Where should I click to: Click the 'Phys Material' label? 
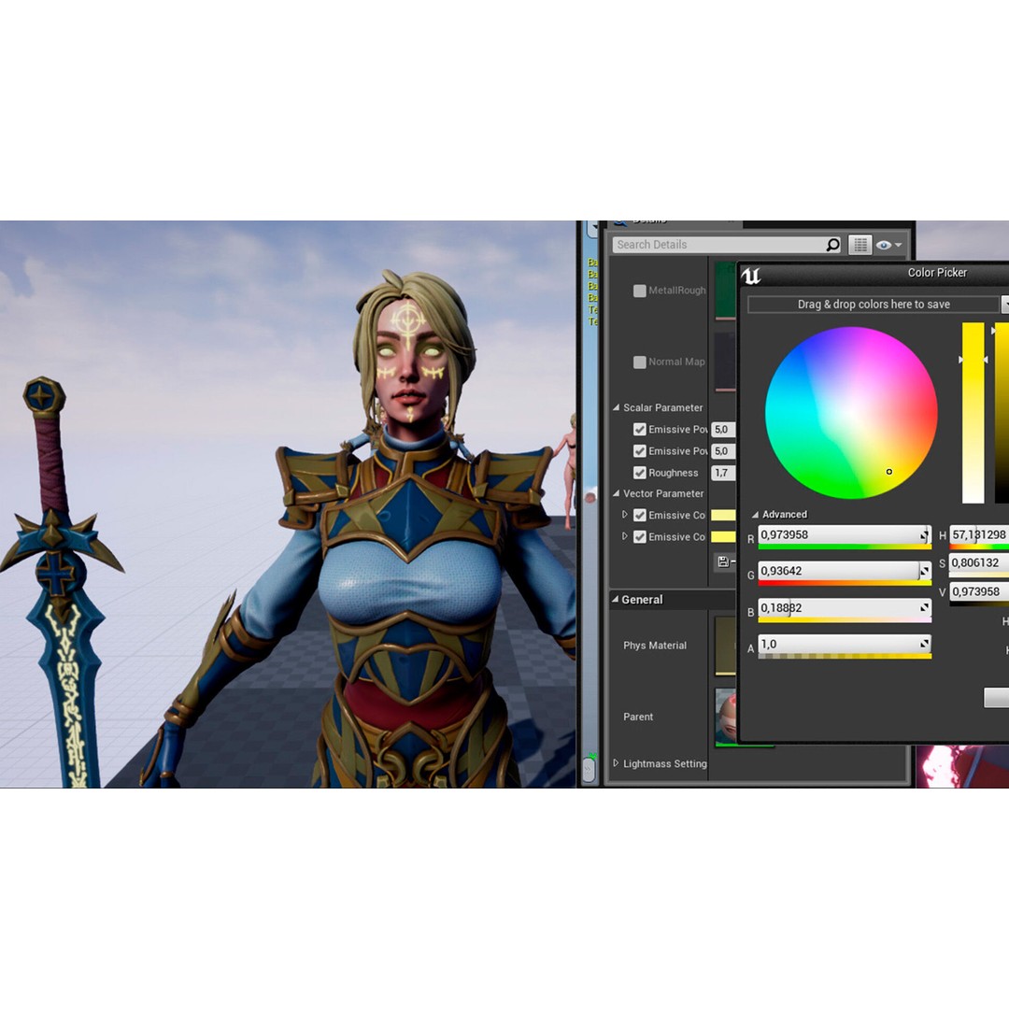coord(654,646)
